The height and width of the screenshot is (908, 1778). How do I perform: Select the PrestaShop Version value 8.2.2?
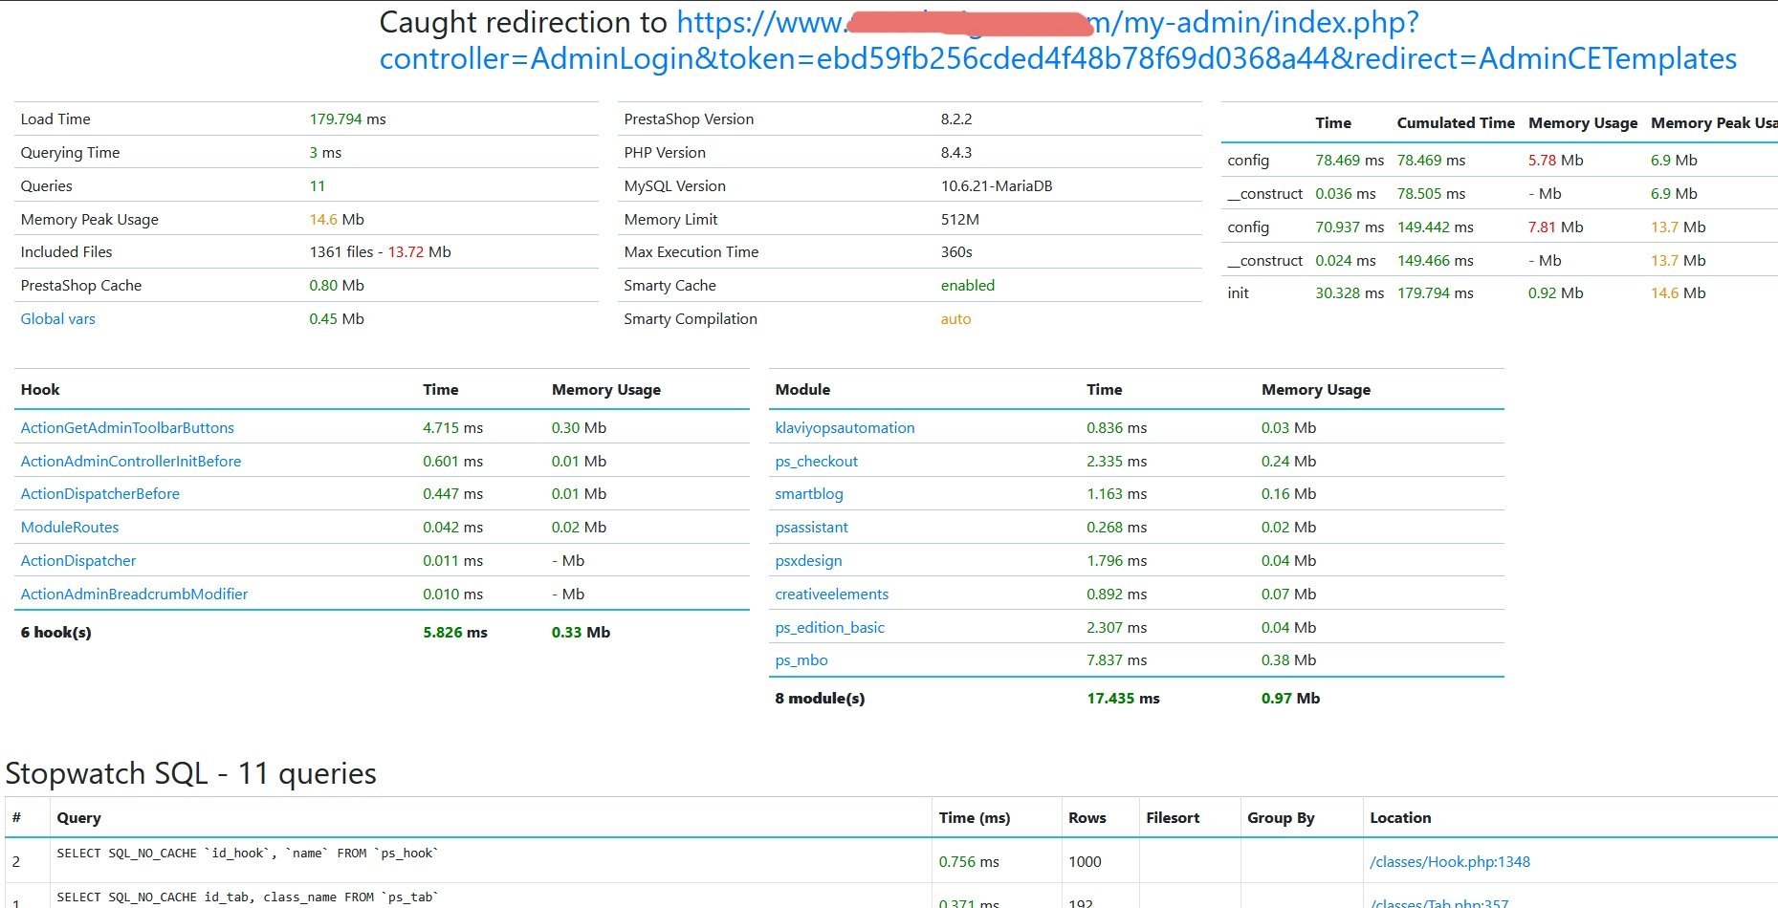coord(956,119)
